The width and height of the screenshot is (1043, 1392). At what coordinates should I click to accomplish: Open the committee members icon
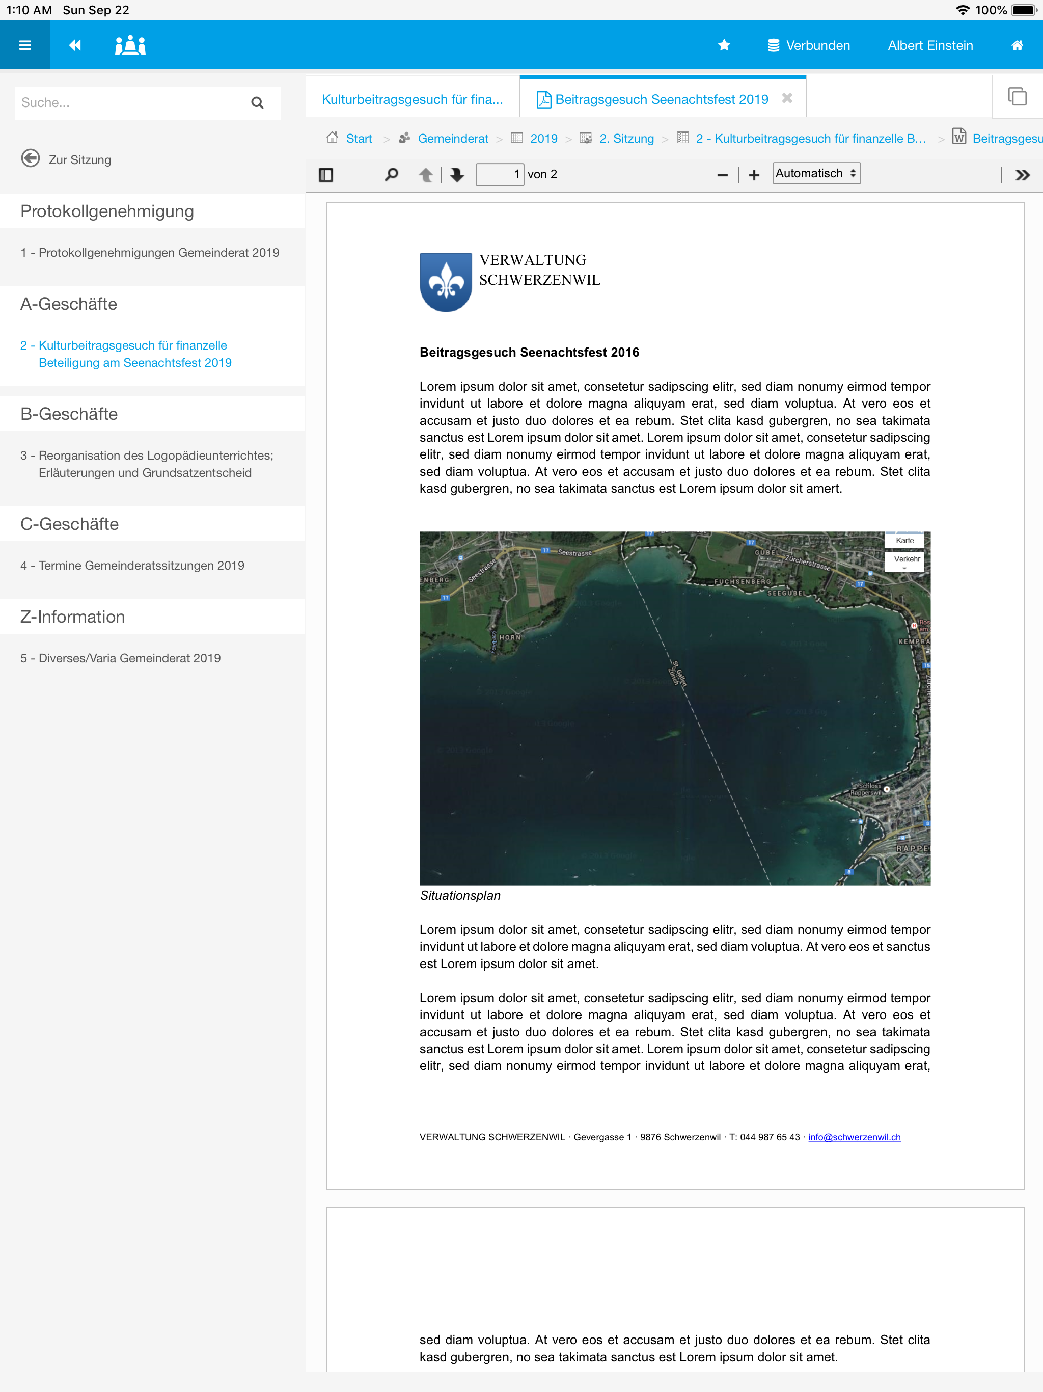point(130,45)
